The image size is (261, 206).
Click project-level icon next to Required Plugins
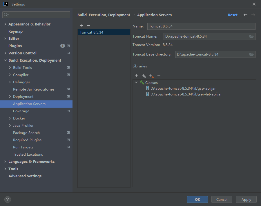pyautogui.click(x=68, y=140)
